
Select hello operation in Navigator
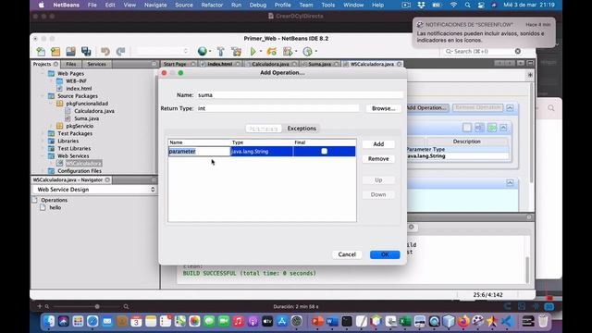pos(55,207)
